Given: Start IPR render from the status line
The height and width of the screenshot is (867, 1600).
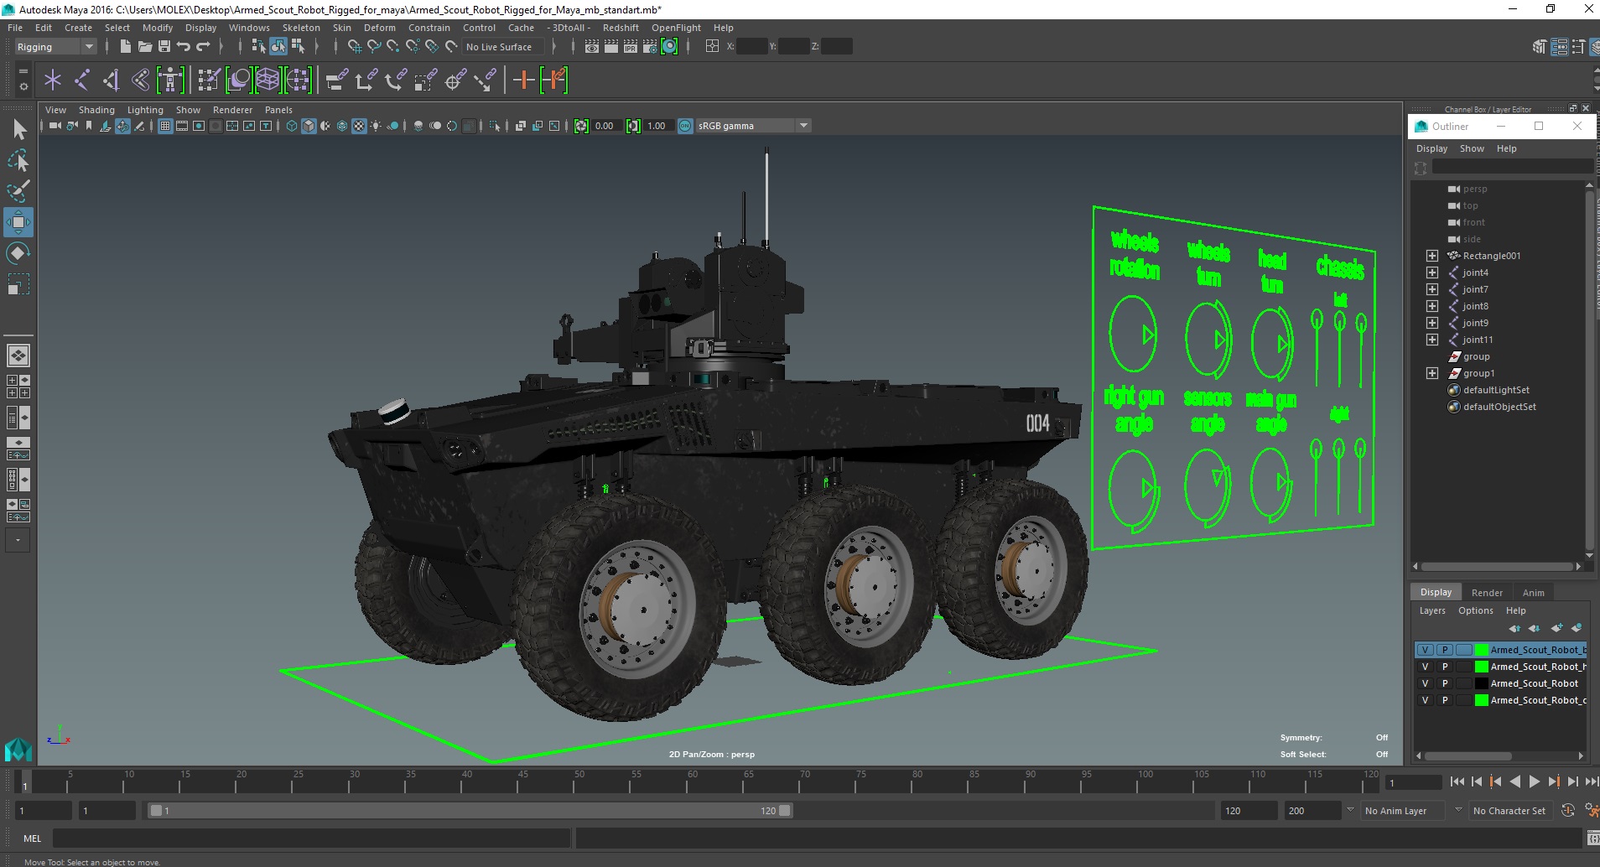Looking at the screenshot, I should 631,47.
